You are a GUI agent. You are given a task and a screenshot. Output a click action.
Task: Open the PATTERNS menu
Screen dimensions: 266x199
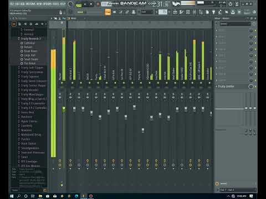coord(31,4)
